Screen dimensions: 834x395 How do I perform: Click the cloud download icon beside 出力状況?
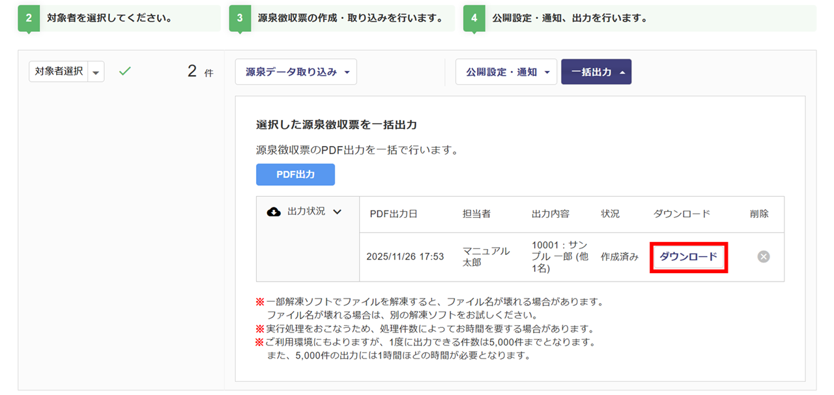coord(274,212)
